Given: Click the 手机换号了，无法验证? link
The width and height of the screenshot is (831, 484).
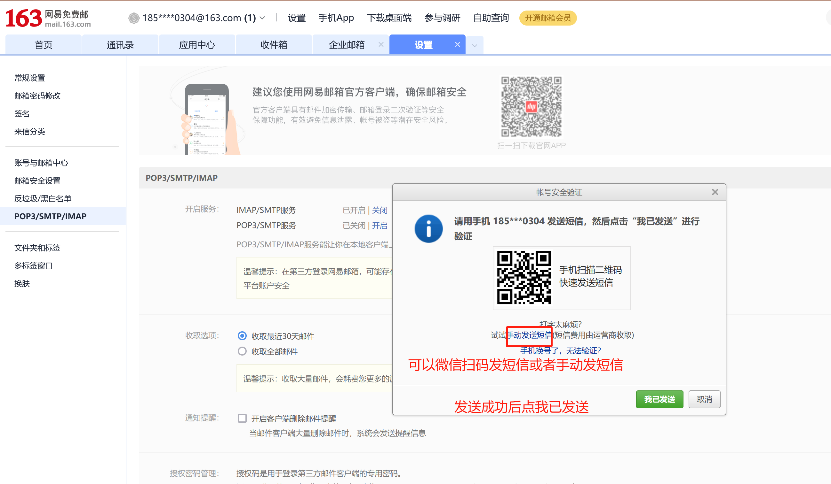Looking at the screenshot, I should pos(560,351).
